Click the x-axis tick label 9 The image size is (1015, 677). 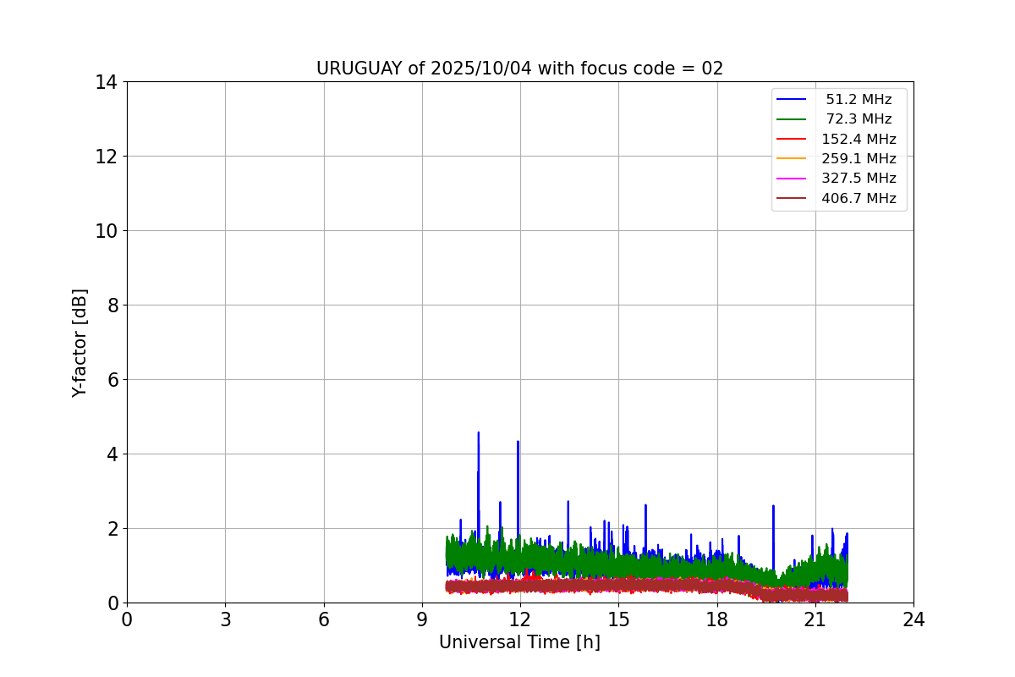click(422, 619)
